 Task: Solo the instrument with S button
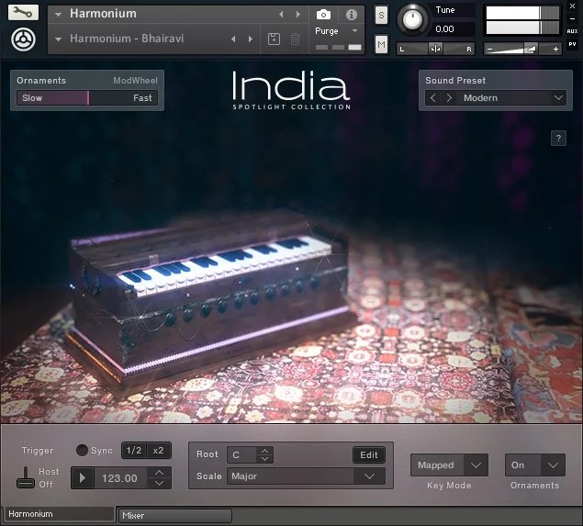[x=381, y=16]
